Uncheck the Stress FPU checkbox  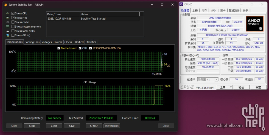click(x=13, y=18)
